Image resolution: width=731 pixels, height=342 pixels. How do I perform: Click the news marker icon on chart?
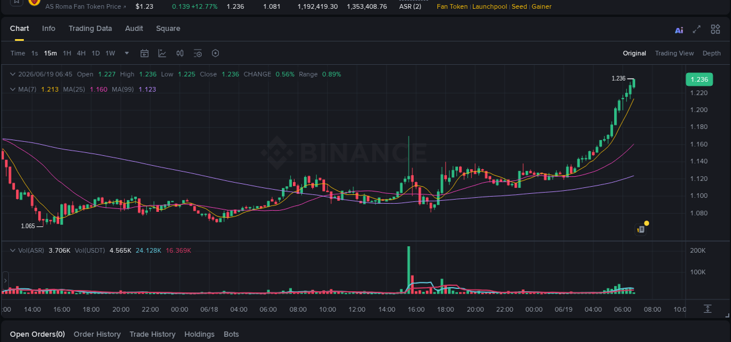(x=642, y=229)
